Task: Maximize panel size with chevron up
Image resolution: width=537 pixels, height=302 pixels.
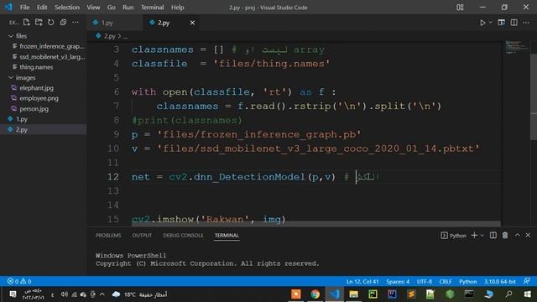Action: [x=518, y=235]
